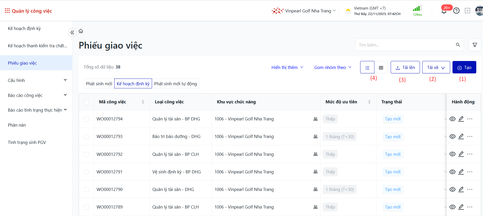Click Tạo mới status of WO00012791
483x216 pixels.
[393, 172]
